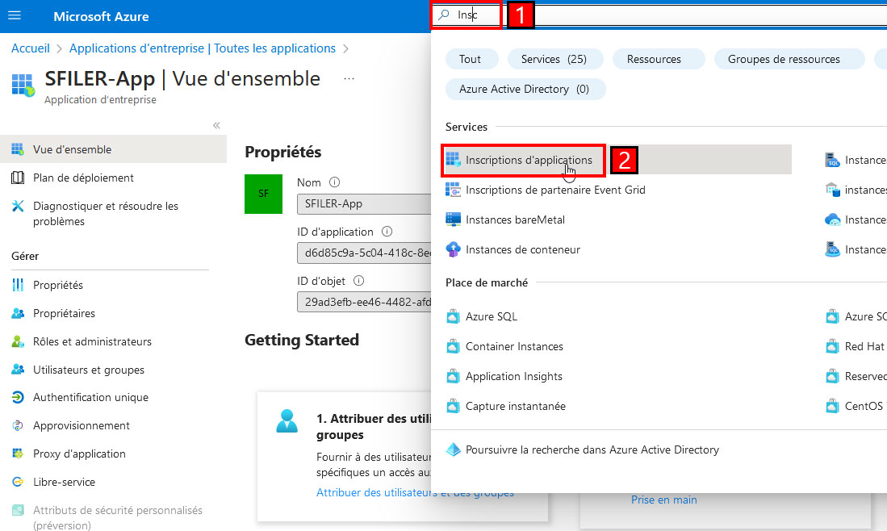
Task: Select Vue d'ensemble in sidebar
Action: click(x=113, y=149)
